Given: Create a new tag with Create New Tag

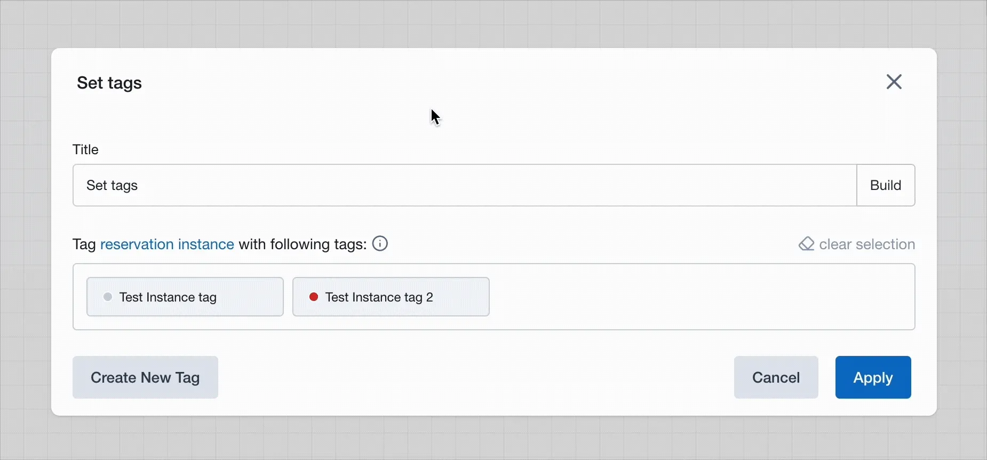Looking at the screenshot, I should point(145,377).
